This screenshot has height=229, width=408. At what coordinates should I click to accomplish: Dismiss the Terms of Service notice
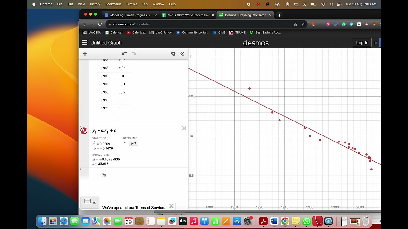click(x=171, y=206)
